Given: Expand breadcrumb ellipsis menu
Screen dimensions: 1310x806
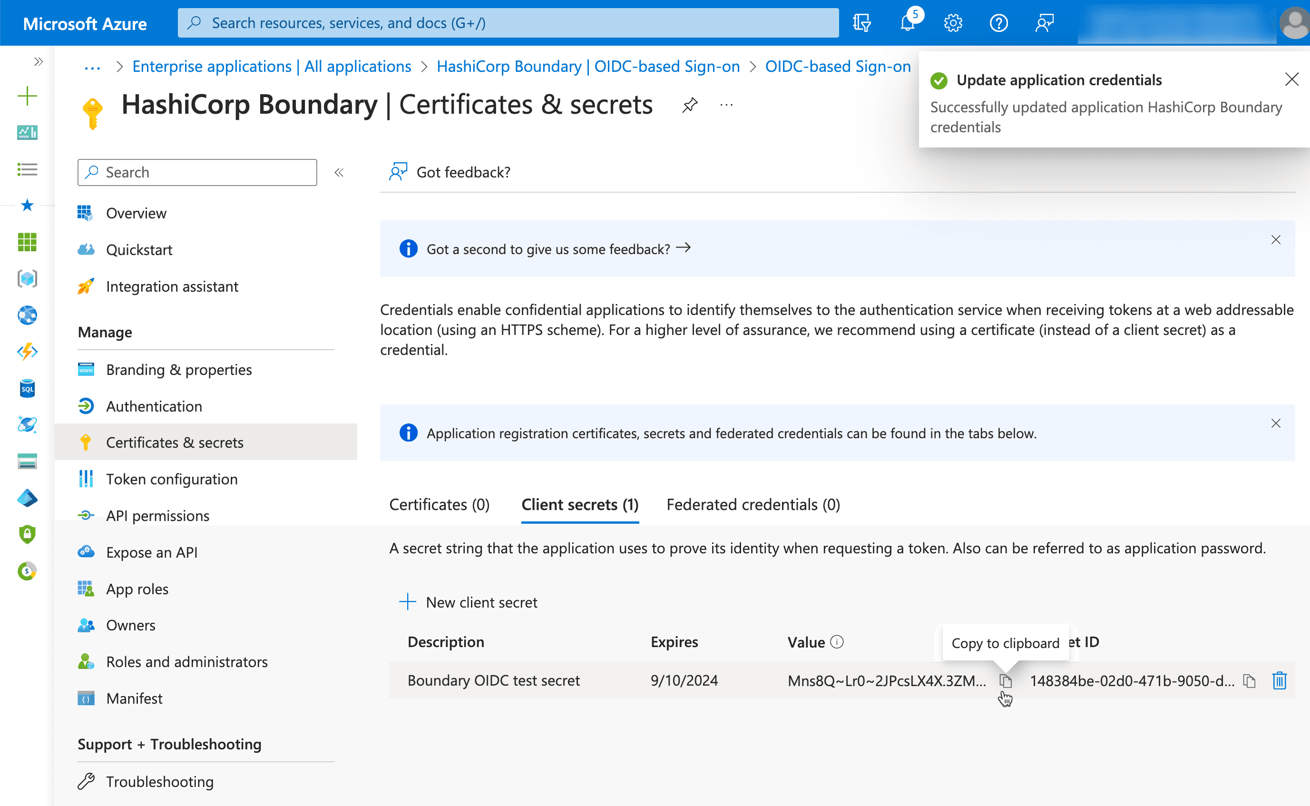Looking at the screenshot, I should (x=92, y=67).
